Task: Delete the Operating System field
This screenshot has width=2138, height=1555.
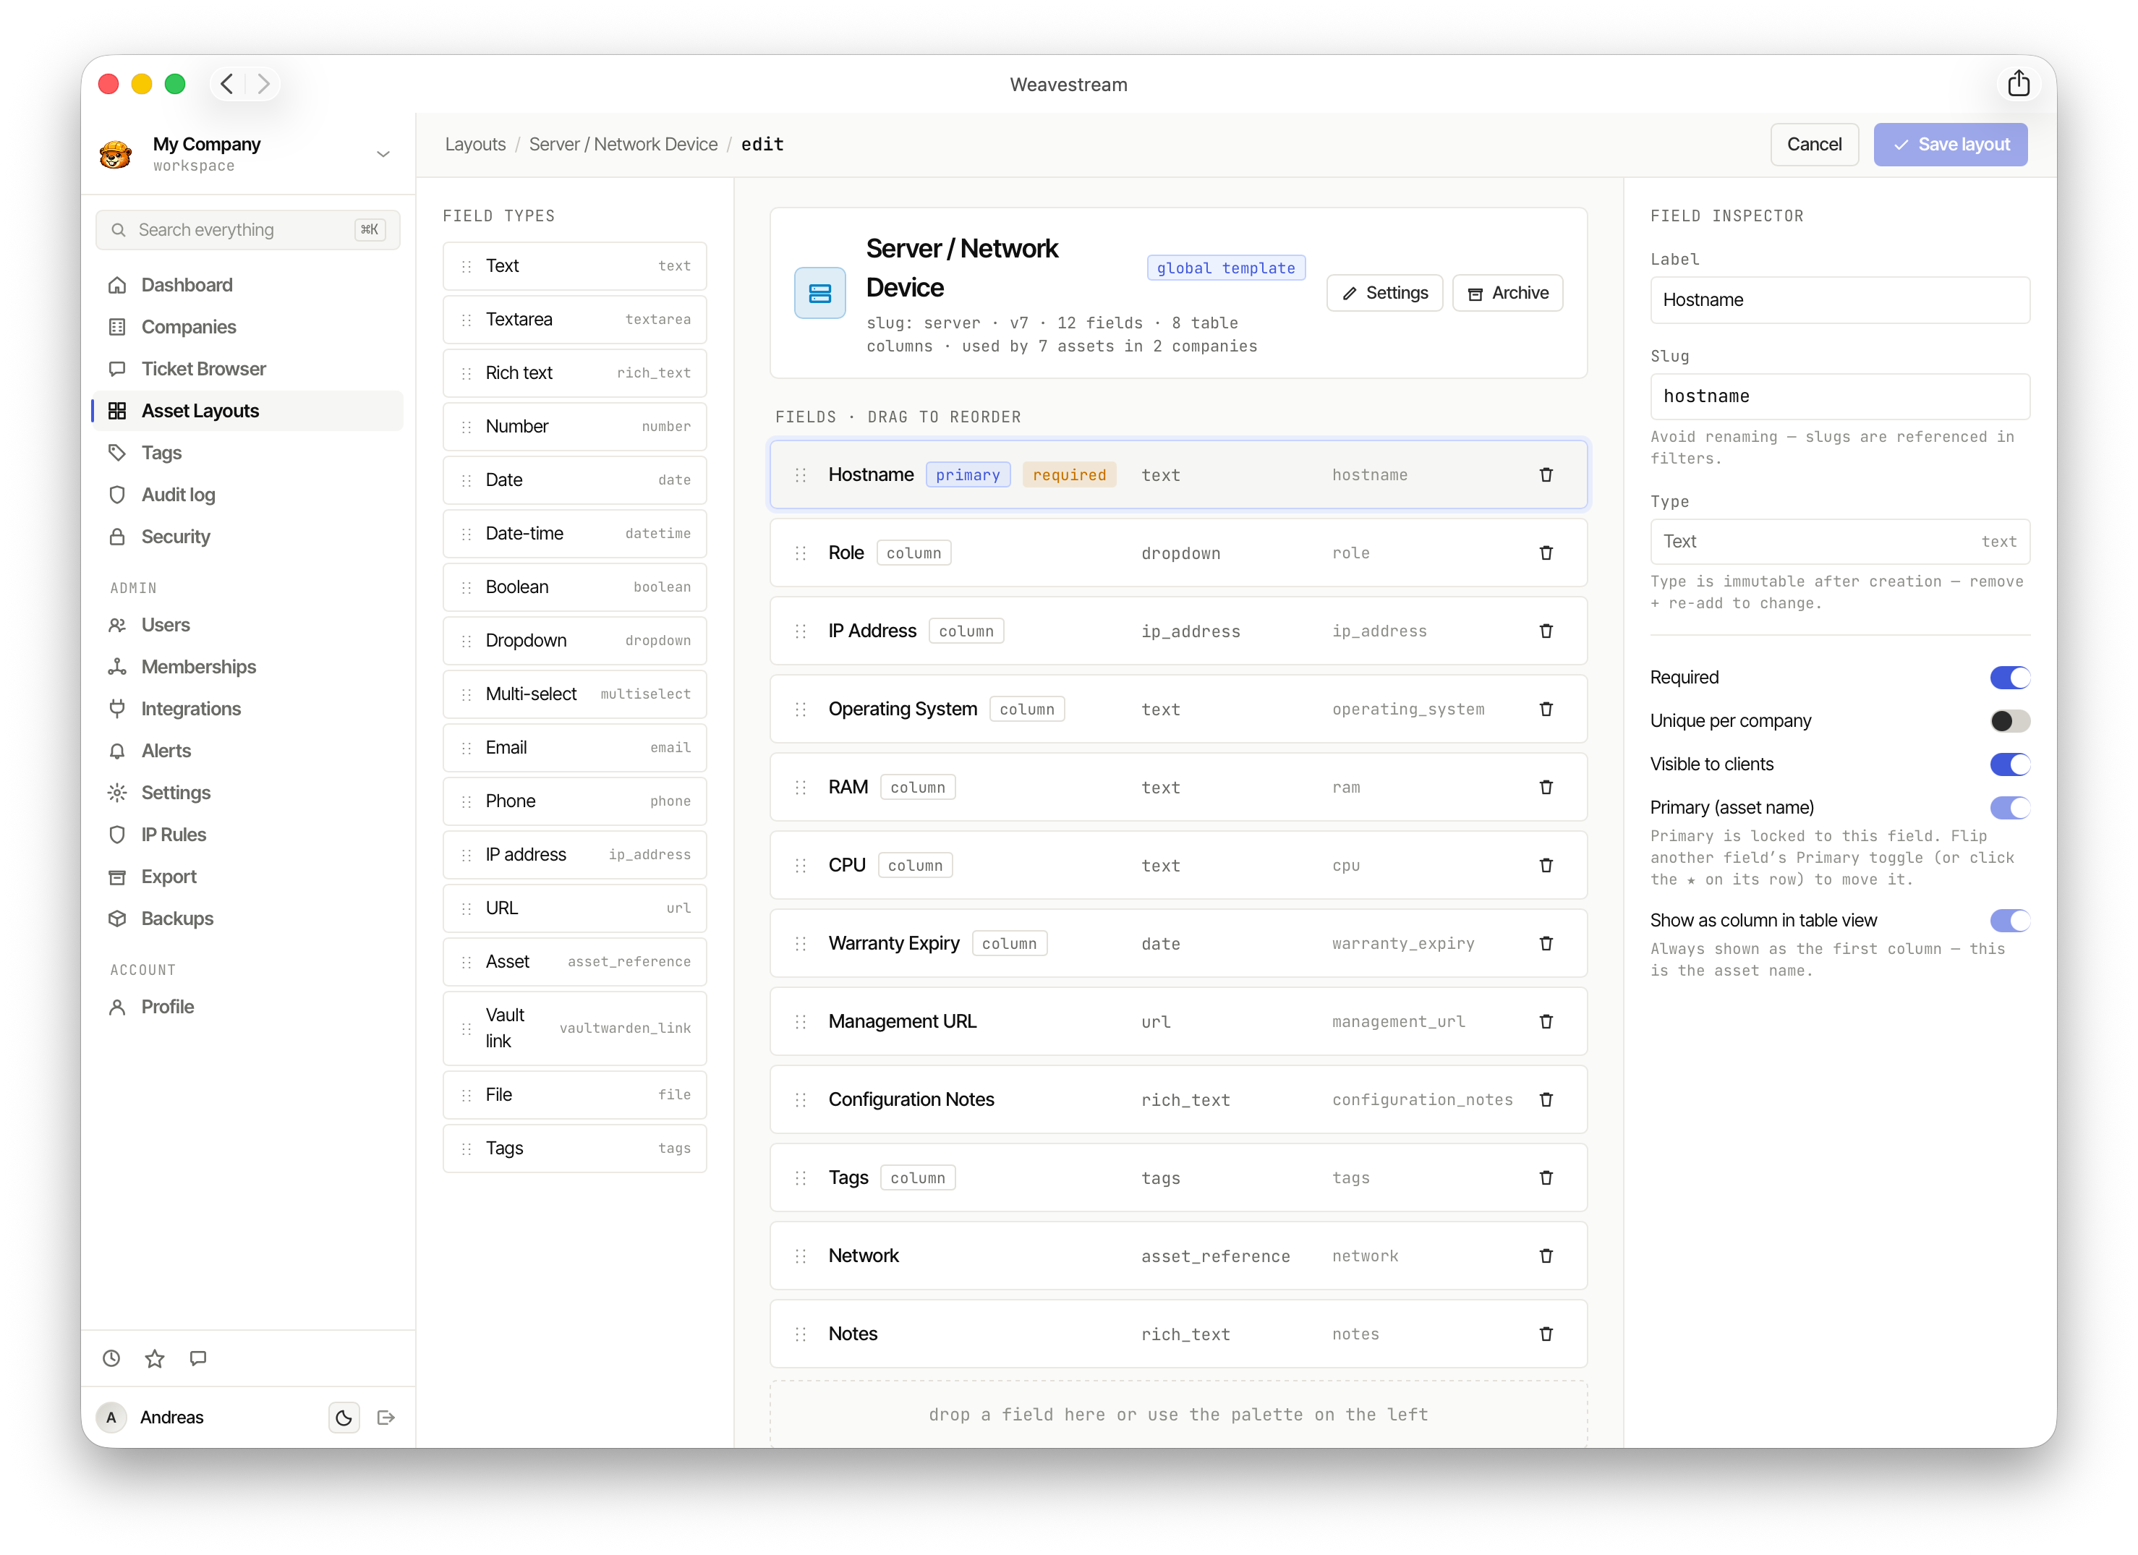Action: coord(1546,709)
